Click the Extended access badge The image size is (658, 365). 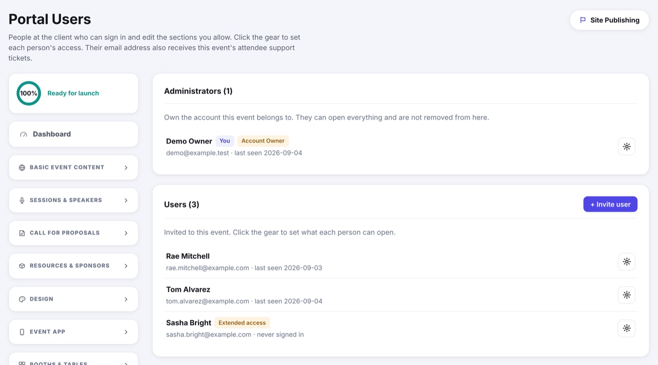(242, 323)
